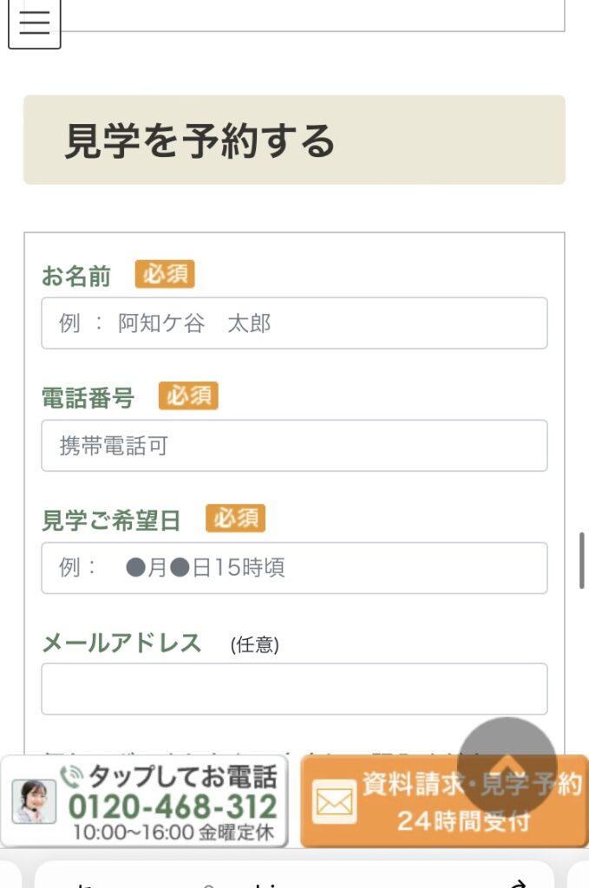Tap the 0120-468-312 phone number
This screenshot has height=888, width=589.
(x=172, y=806)
